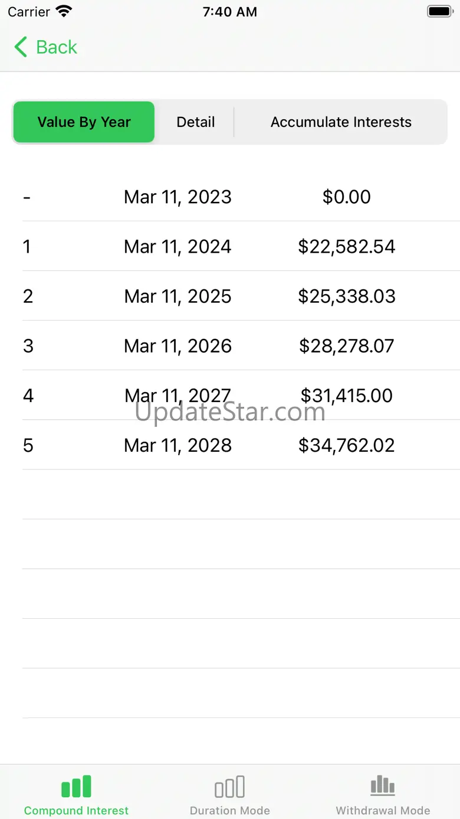Select the Value By Year segment
Screen dimensions: 460x819
[x=84, y=122]
